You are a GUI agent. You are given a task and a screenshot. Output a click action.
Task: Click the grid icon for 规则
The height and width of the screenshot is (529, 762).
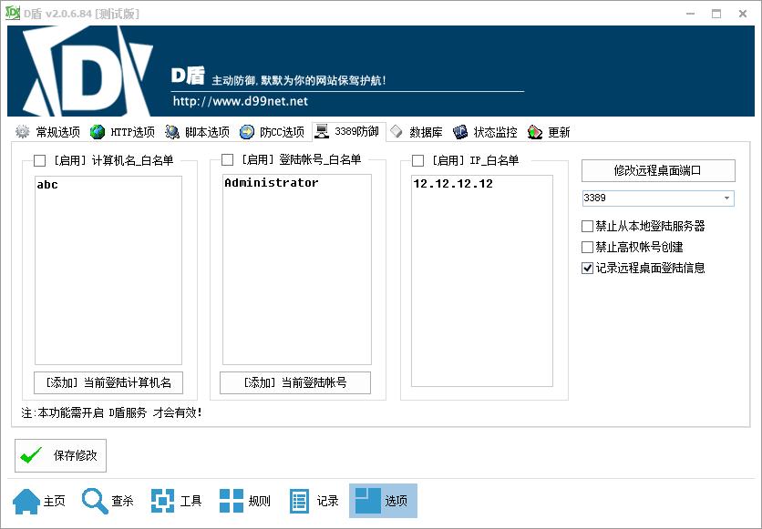tap(232, 501)
